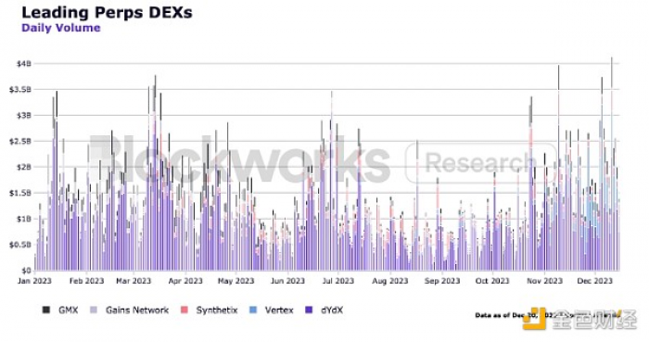Click the Vertex blue legend swatch
This screenshot has width=649, height=342.
[253, 310]
